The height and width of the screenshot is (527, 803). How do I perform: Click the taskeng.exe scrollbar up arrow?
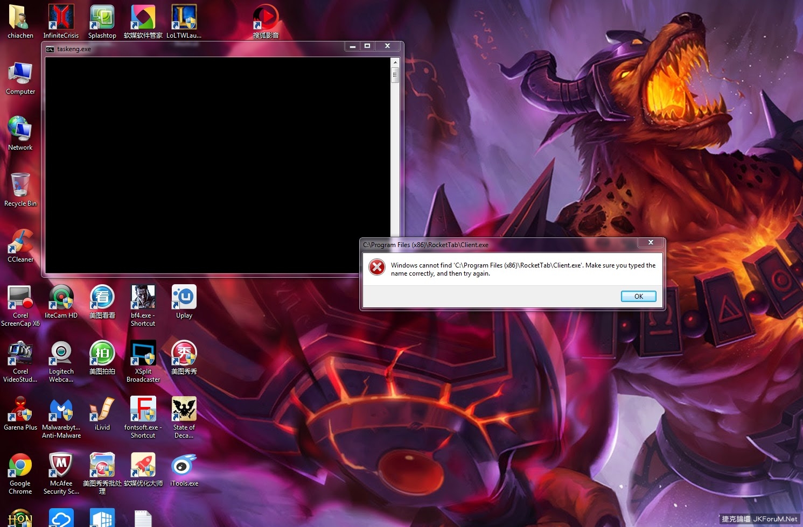[395, 62]
